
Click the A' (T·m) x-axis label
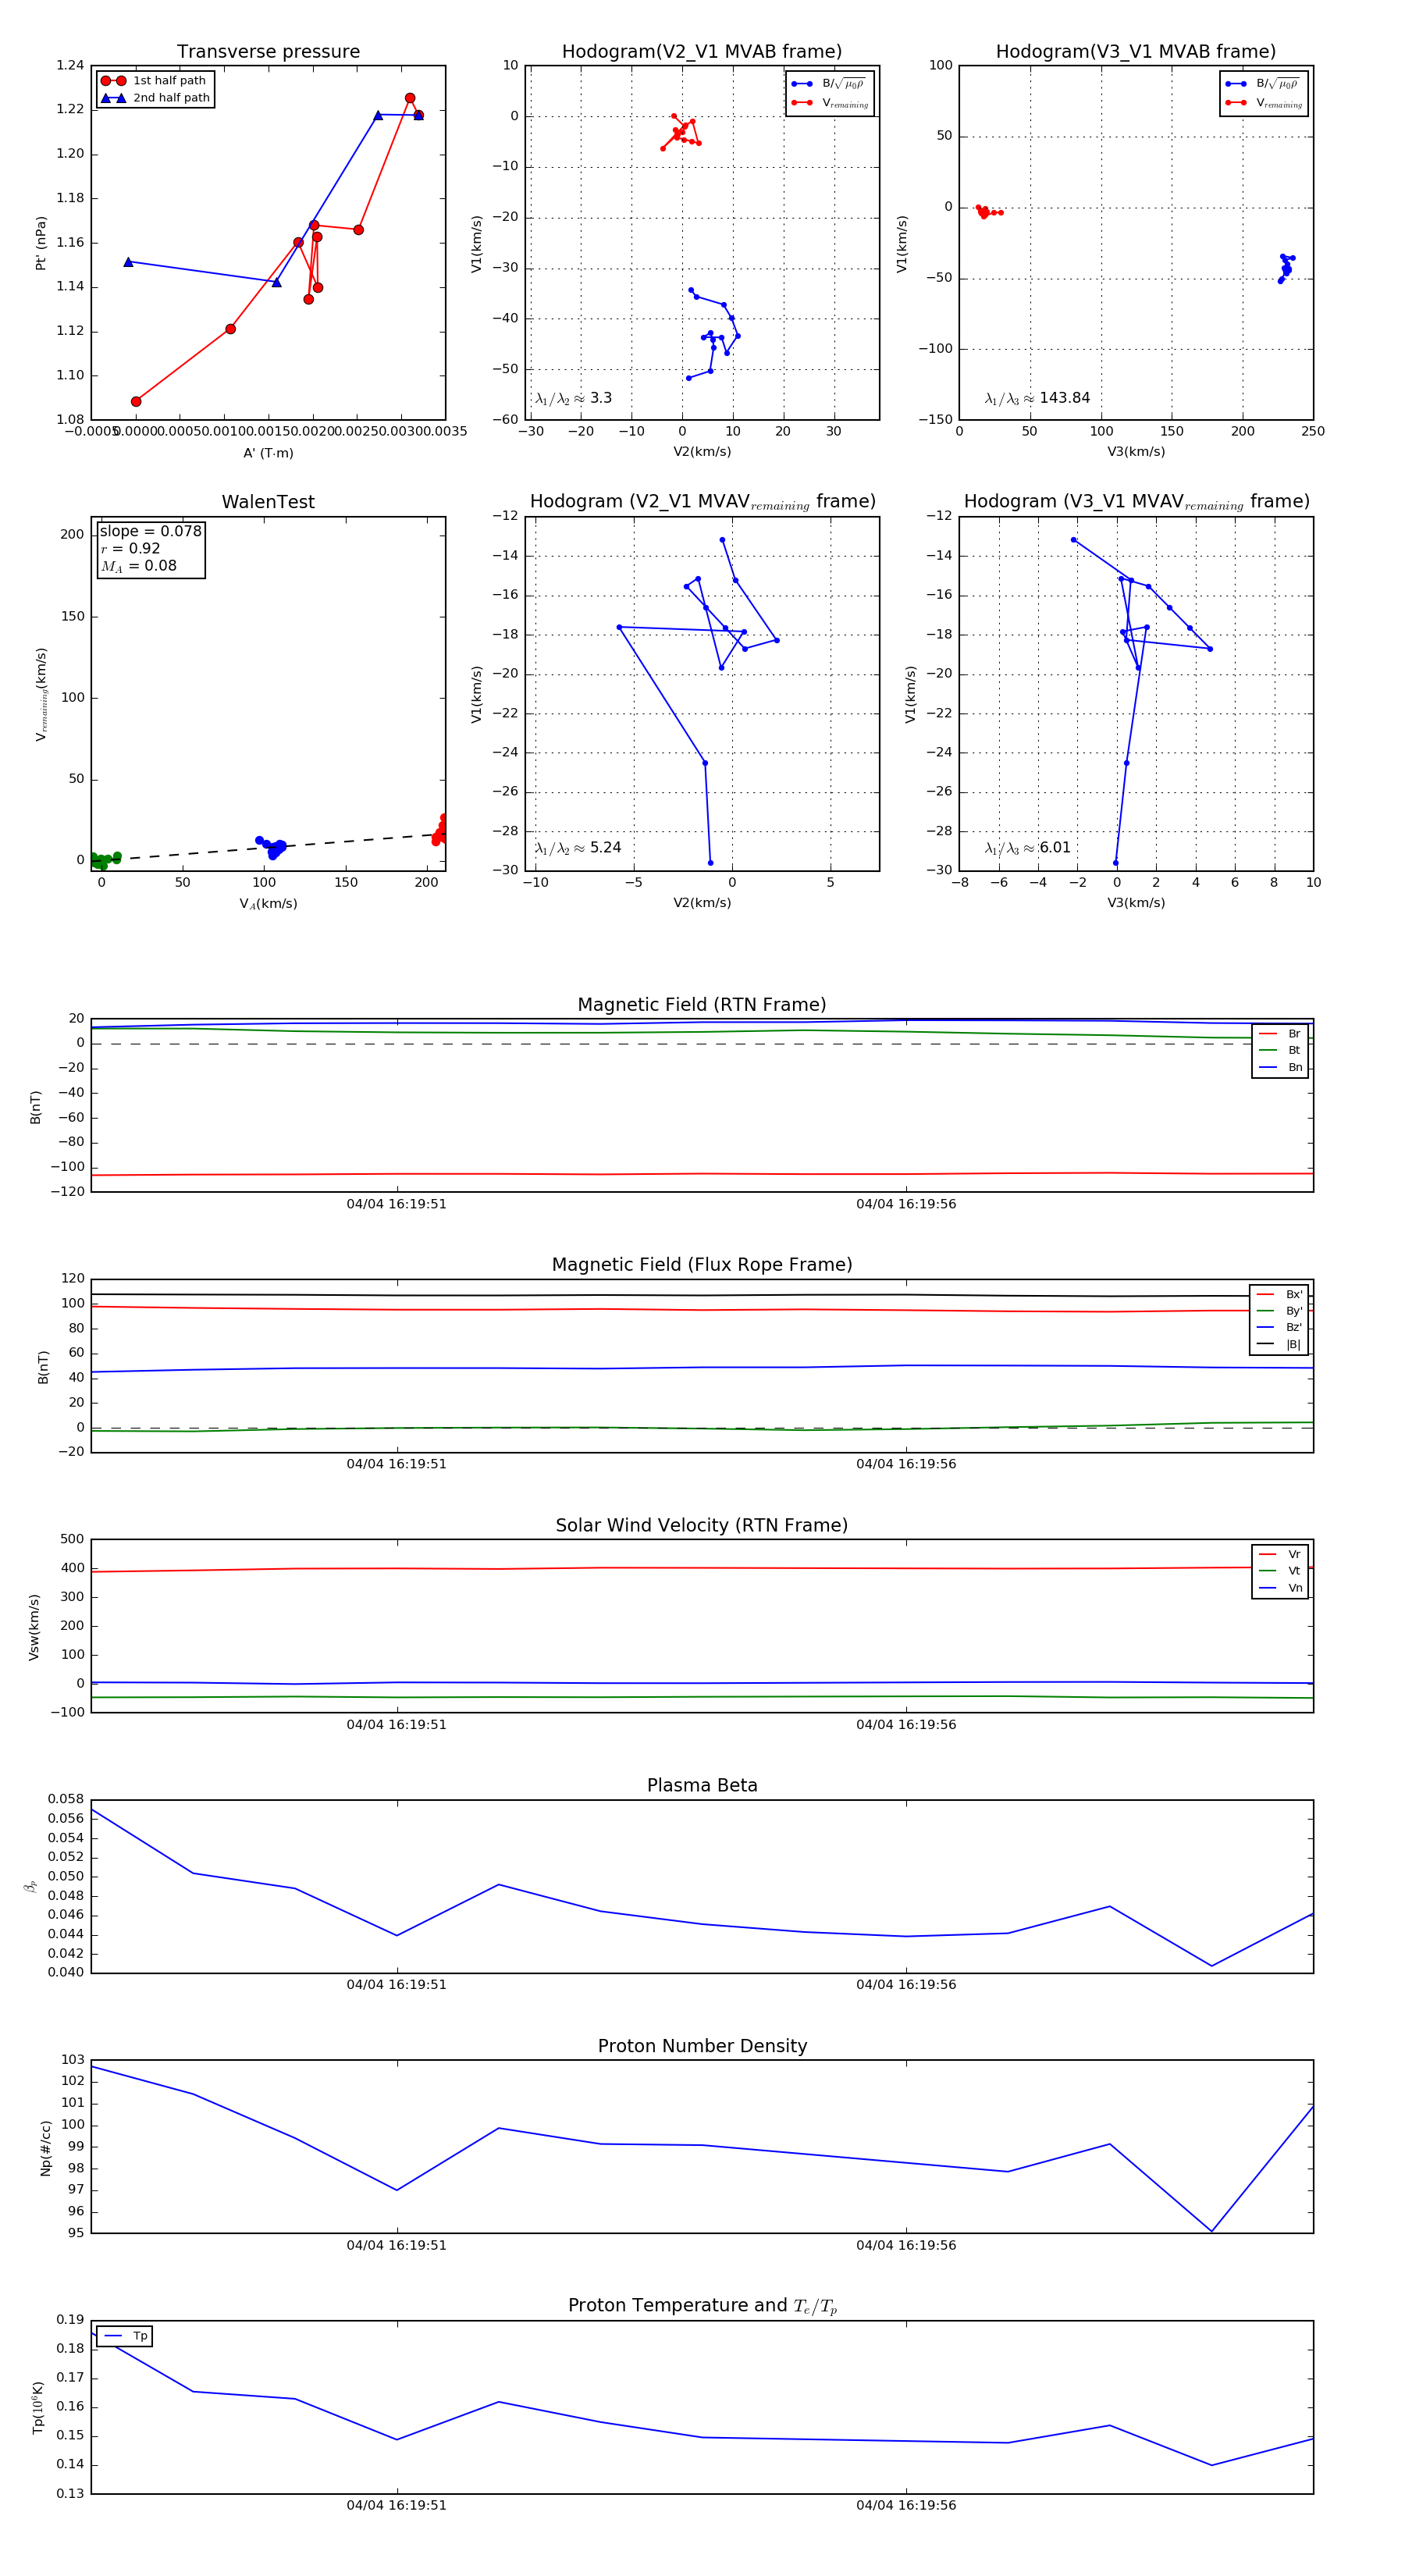(268, 453)
